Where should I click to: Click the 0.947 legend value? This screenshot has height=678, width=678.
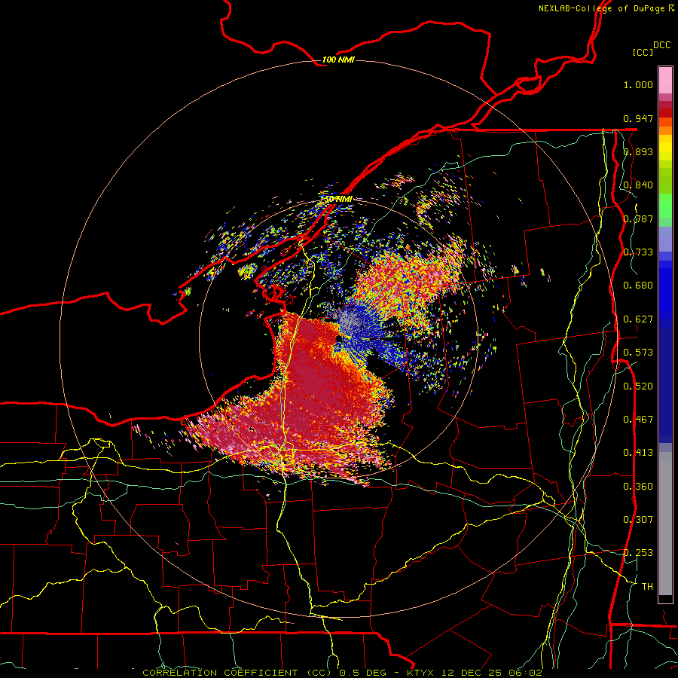pos(638,118)
